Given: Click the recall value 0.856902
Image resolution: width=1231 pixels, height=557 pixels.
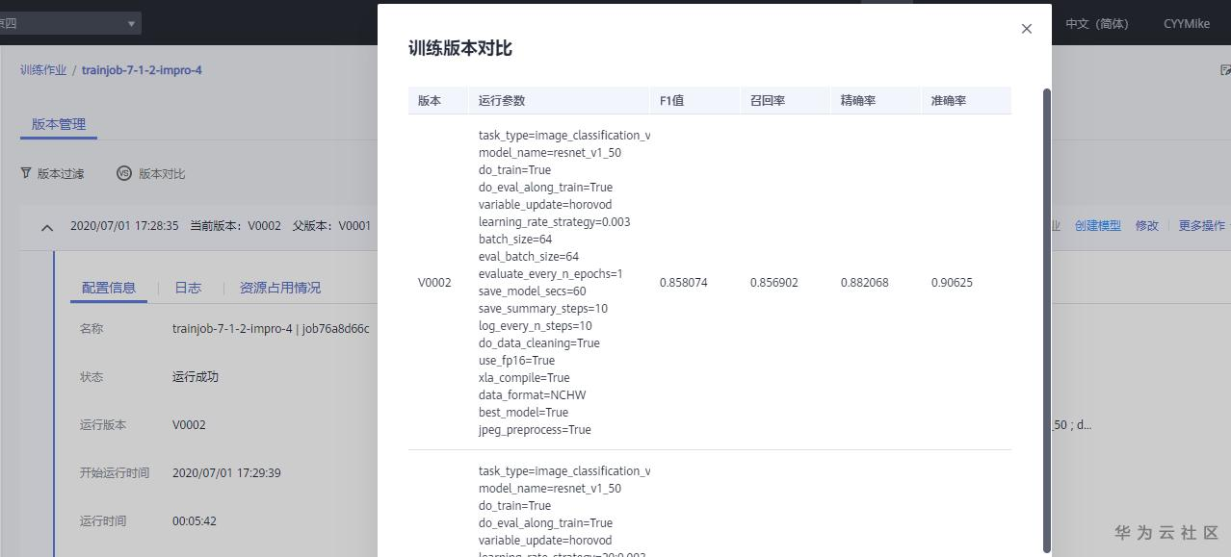Looking at the screenshot, I should pos(774,283).
